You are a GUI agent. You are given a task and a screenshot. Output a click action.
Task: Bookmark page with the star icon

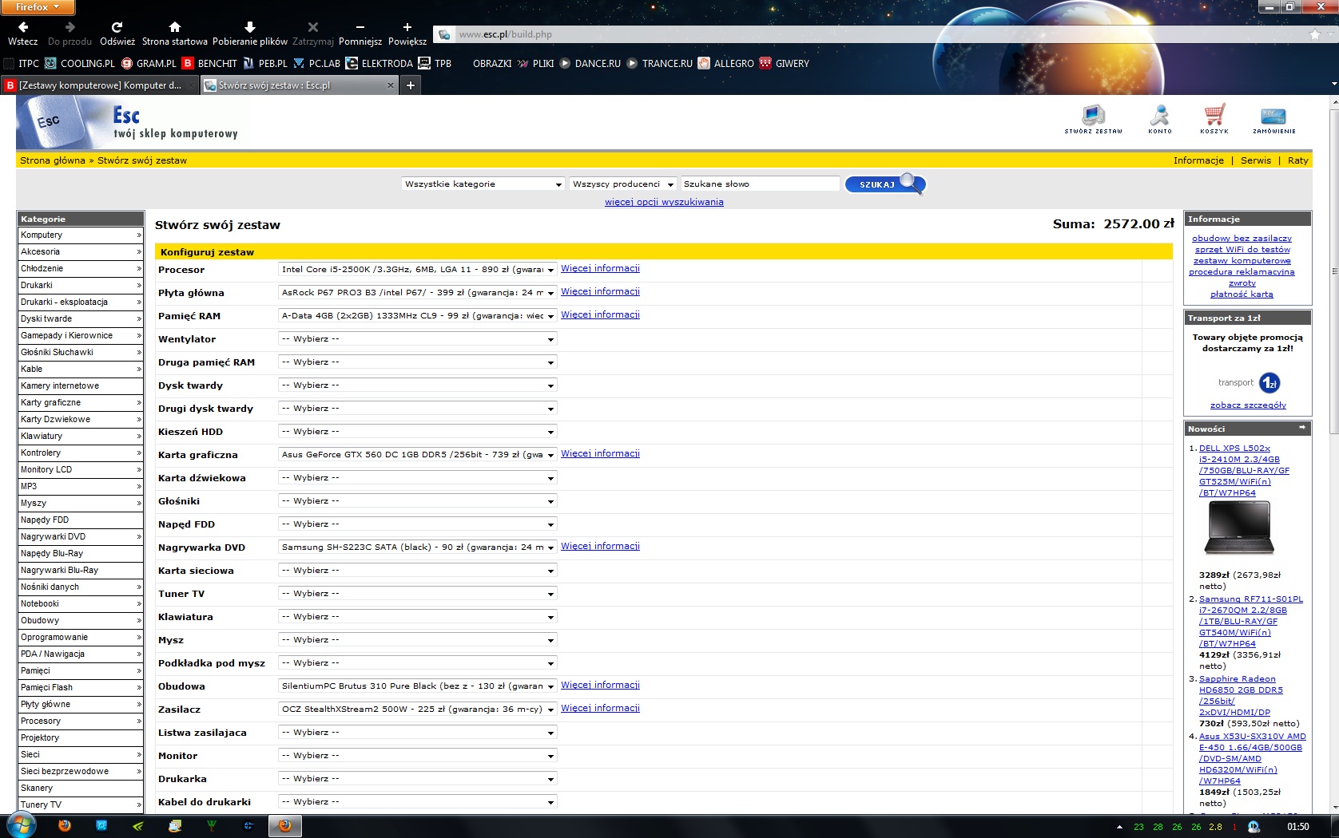1315,34
